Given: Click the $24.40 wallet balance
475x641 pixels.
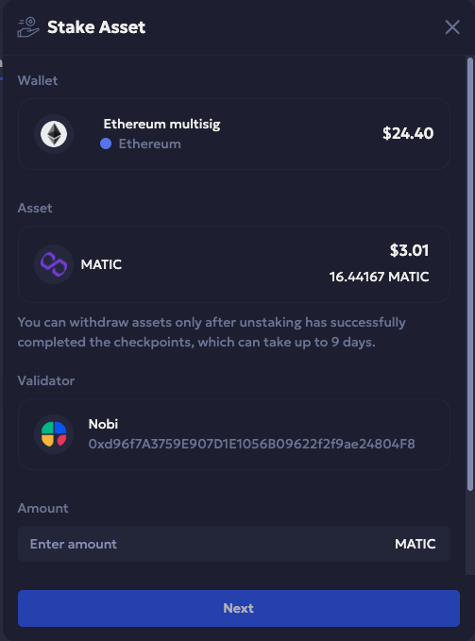Looking at the screenshot, I should 408,133.
